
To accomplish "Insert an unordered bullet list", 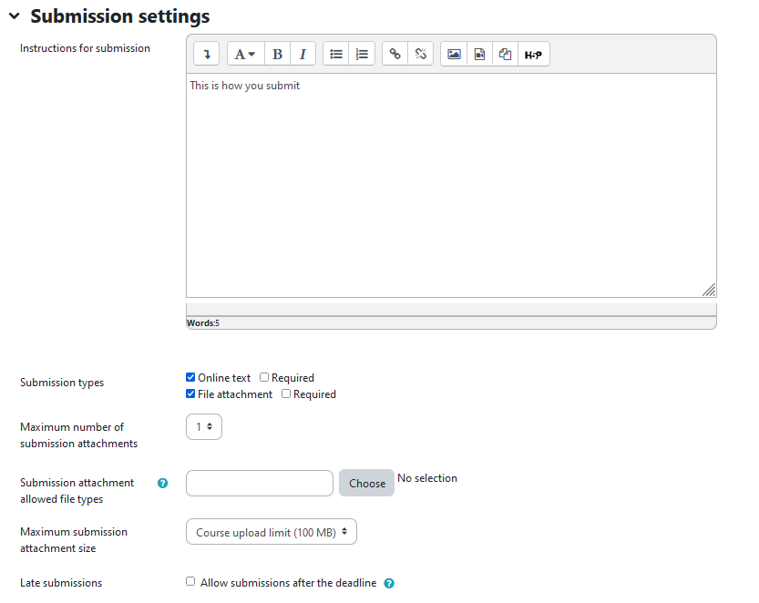I will [x=336, y=55].
